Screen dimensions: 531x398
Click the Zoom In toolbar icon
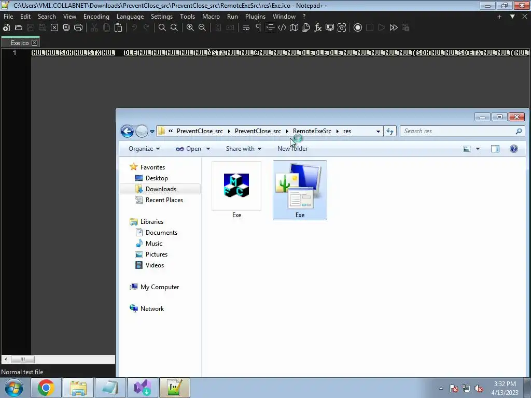pyautogui.click(x=190, y=28)
